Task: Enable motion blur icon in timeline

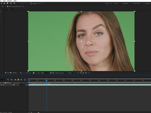Action: pos(21,80)
